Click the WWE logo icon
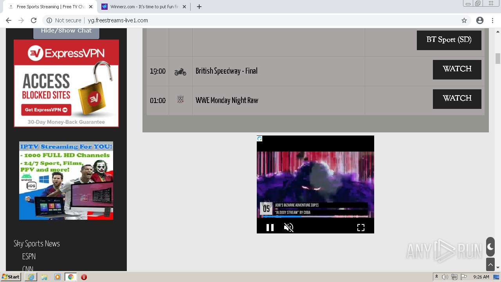 [x=180, y=100]
